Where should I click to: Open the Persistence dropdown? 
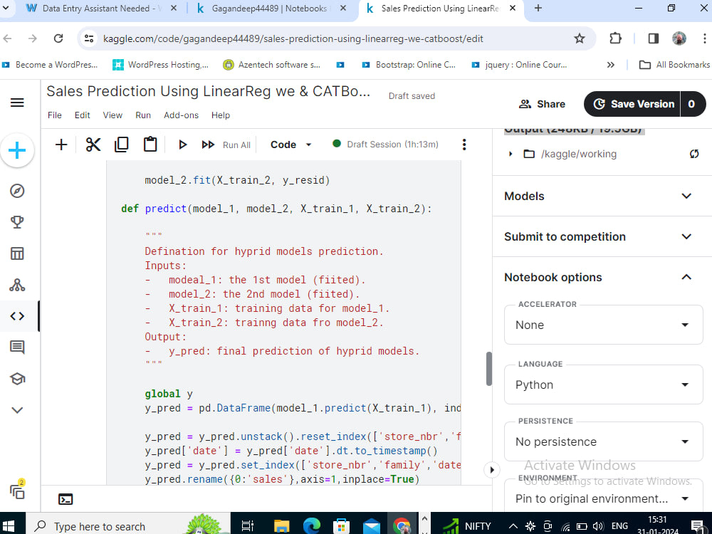point(603,441)
